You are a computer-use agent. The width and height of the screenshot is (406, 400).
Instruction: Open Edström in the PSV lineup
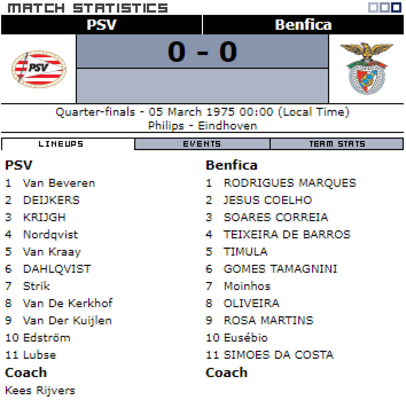tap(47, 337)
